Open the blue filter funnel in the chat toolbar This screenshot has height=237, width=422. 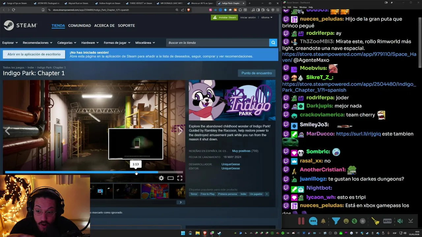click(x=336, y=221)
